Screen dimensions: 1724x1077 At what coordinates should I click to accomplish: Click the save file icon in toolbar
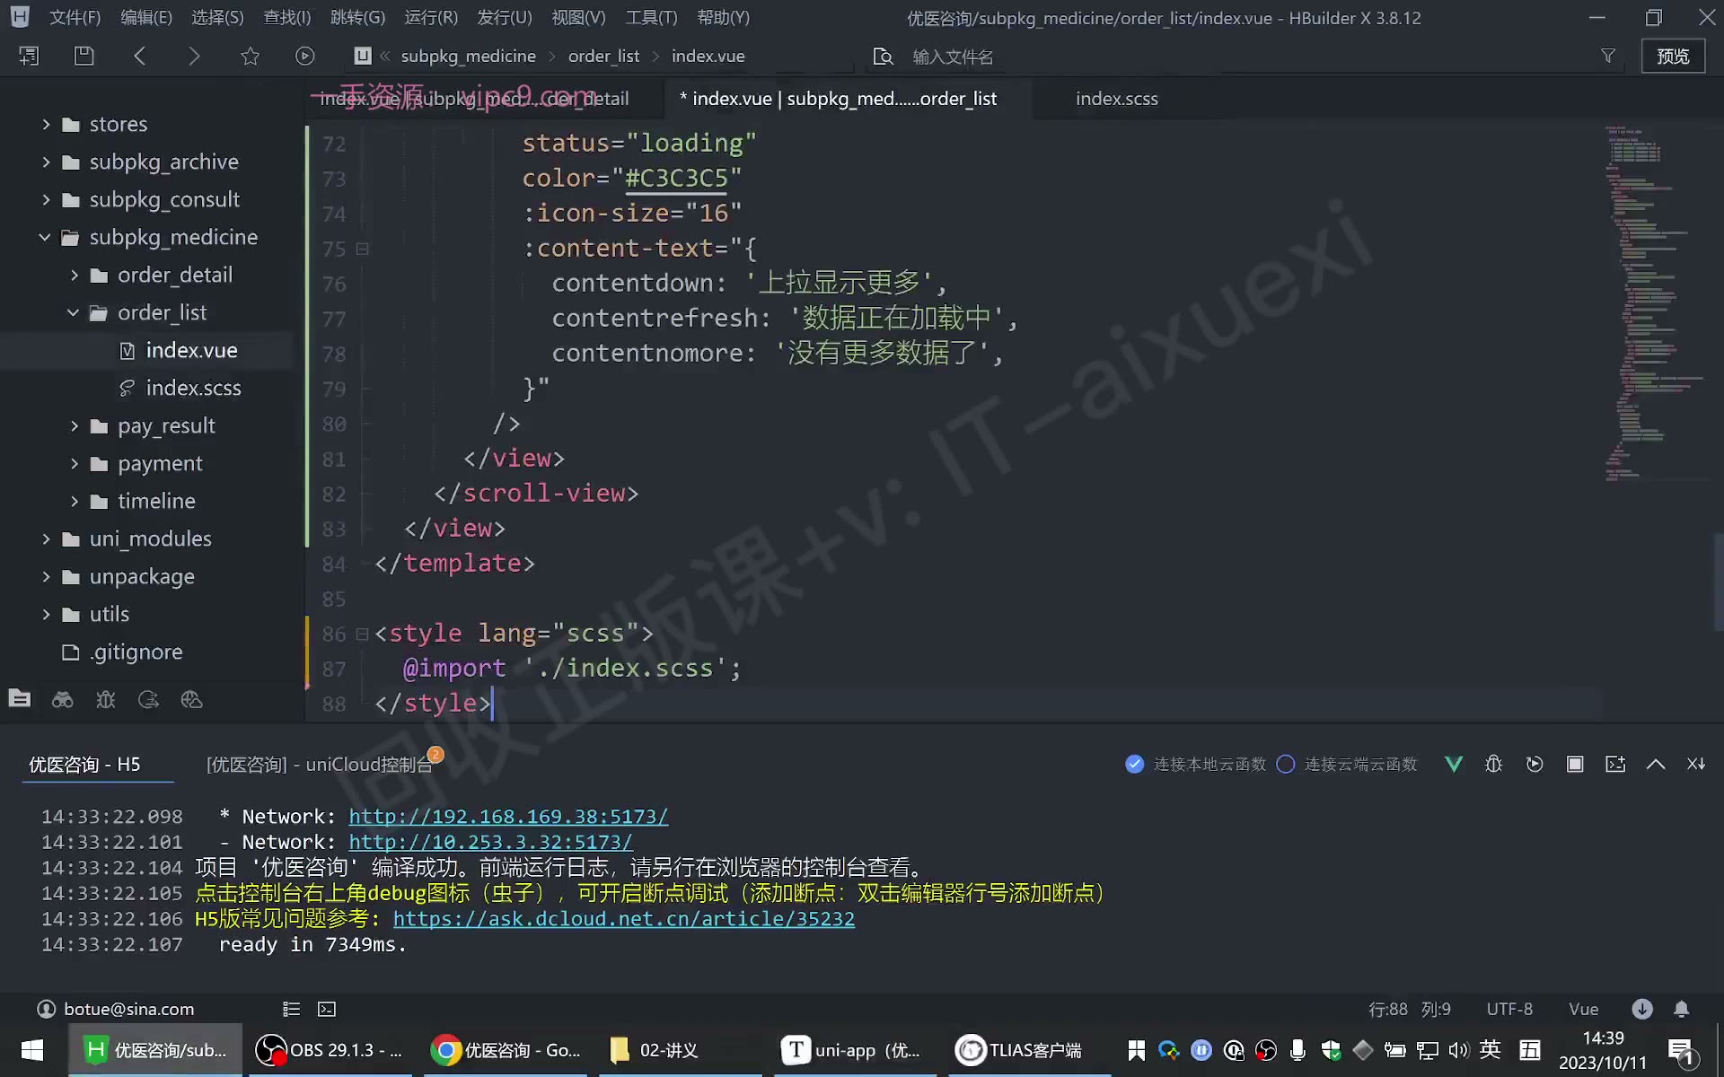84,56
